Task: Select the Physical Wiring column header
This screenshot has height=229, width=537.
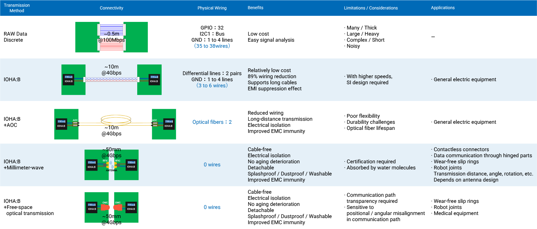Action: click(x=212, y=8)
